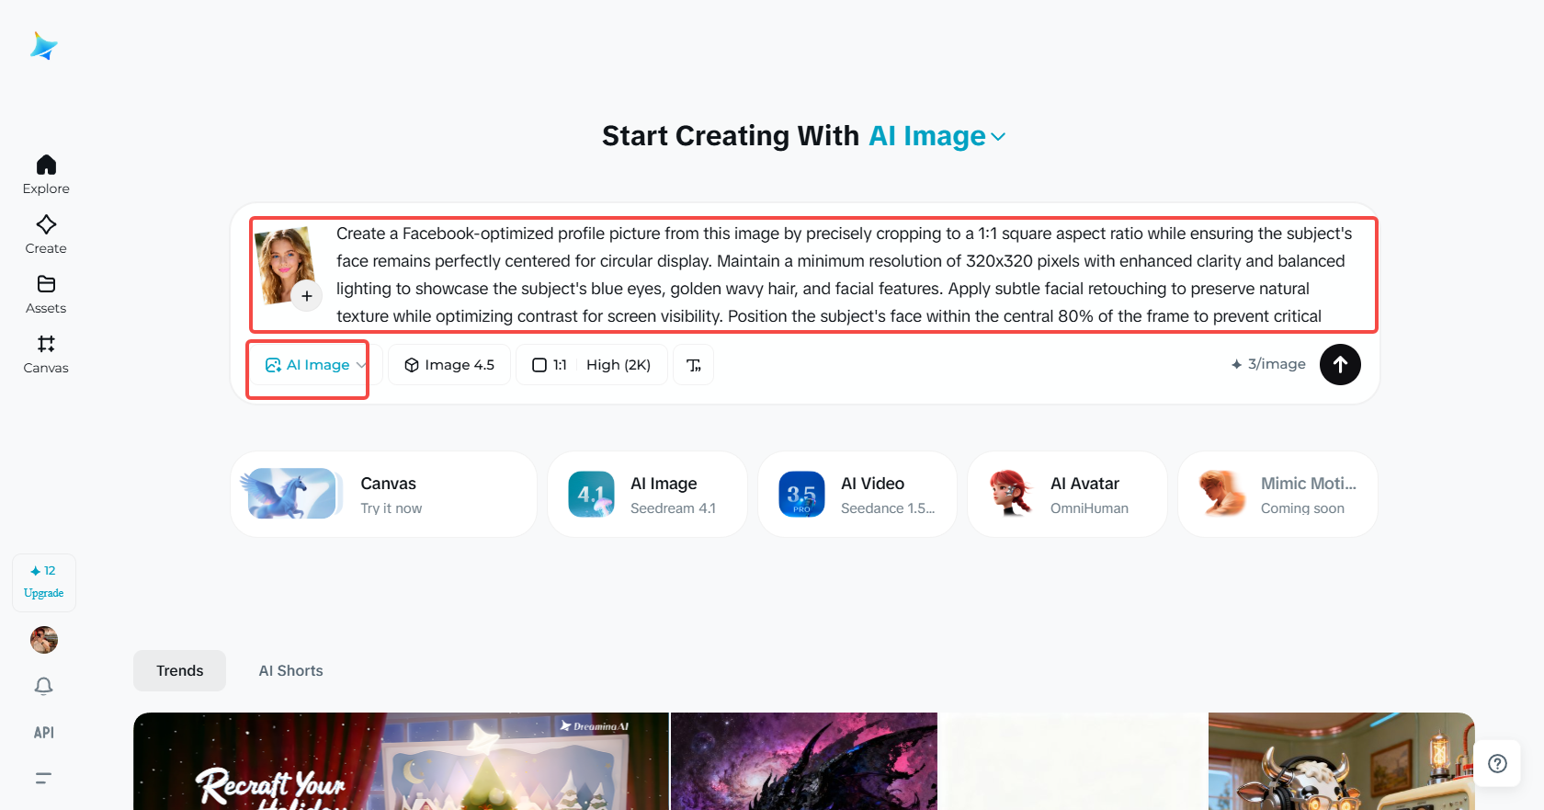Viewport: 1544px width, 810px height.
Task: Open the Create section in sidebar
Action: click(46, 234)
